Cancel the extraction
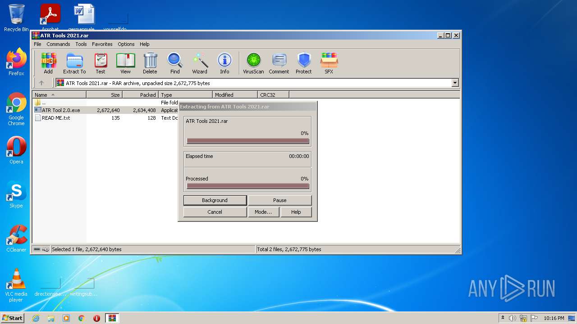The image size is (577, 324). click(x=215, y=212)
